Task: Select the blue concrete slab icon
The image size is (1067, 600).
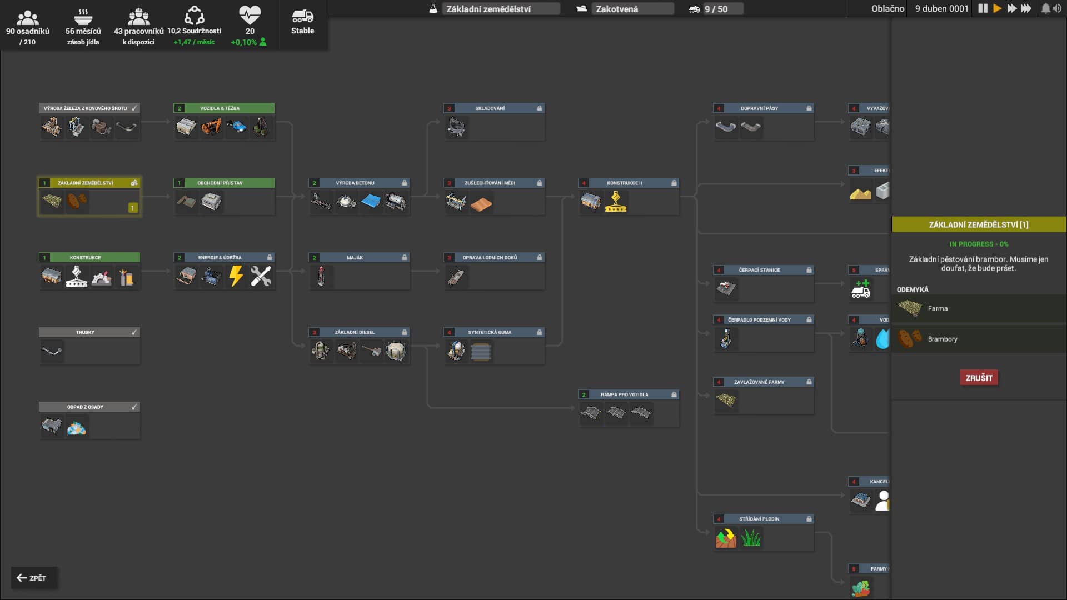Action: tap(371, 202)
